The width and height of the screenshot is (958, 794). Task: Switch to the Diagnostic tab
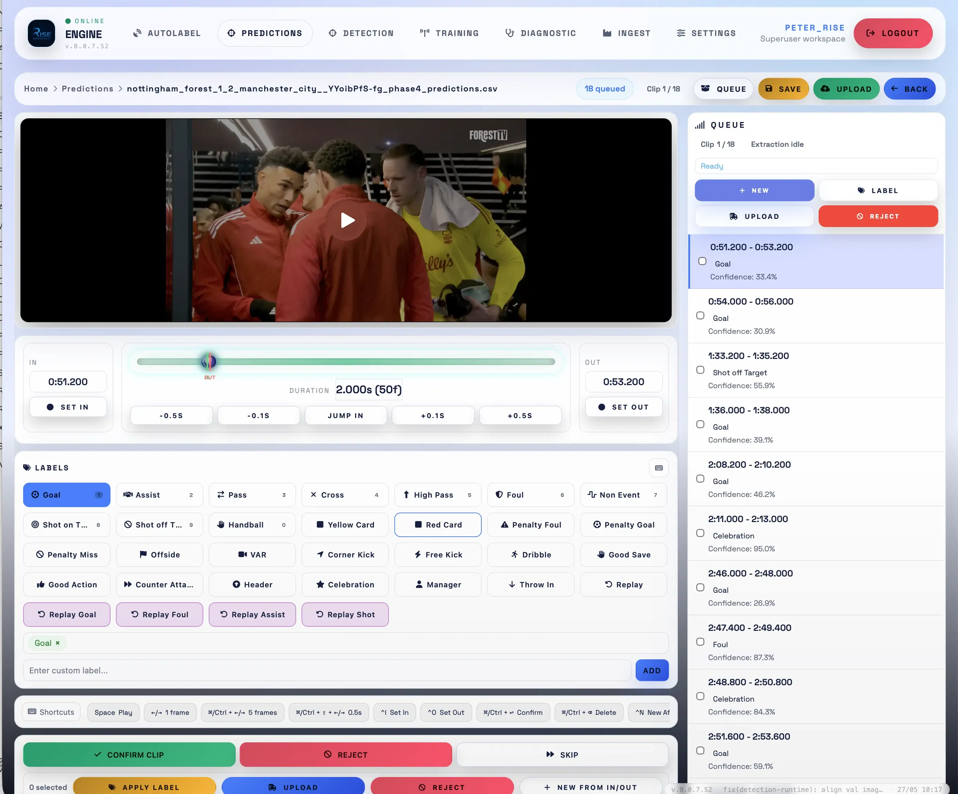[x=541, y=33]
